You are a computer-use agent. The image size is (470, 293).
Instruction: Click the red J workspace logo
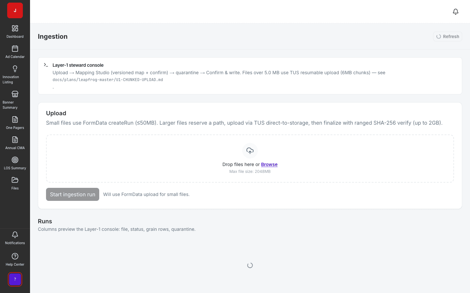coord(15,10)
